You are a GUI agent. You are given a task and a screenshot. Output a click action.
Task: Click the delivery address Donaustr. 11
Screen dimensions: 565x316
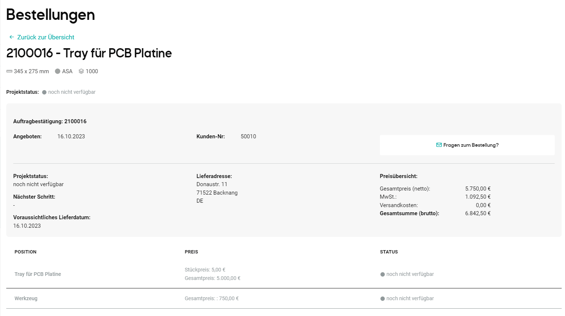pos(211,184)
